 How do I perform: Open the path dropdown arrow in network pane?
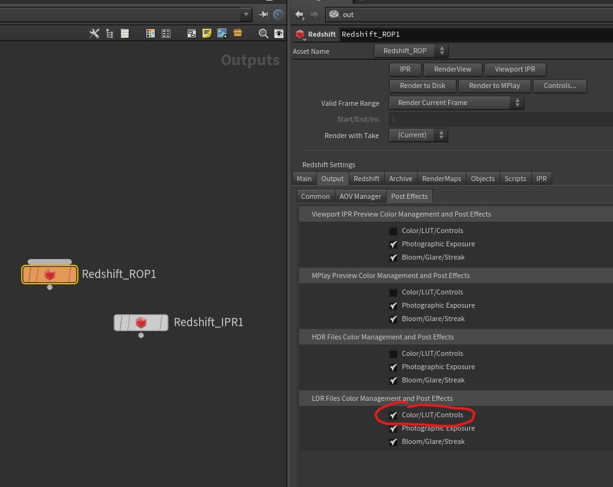[246, 15]
